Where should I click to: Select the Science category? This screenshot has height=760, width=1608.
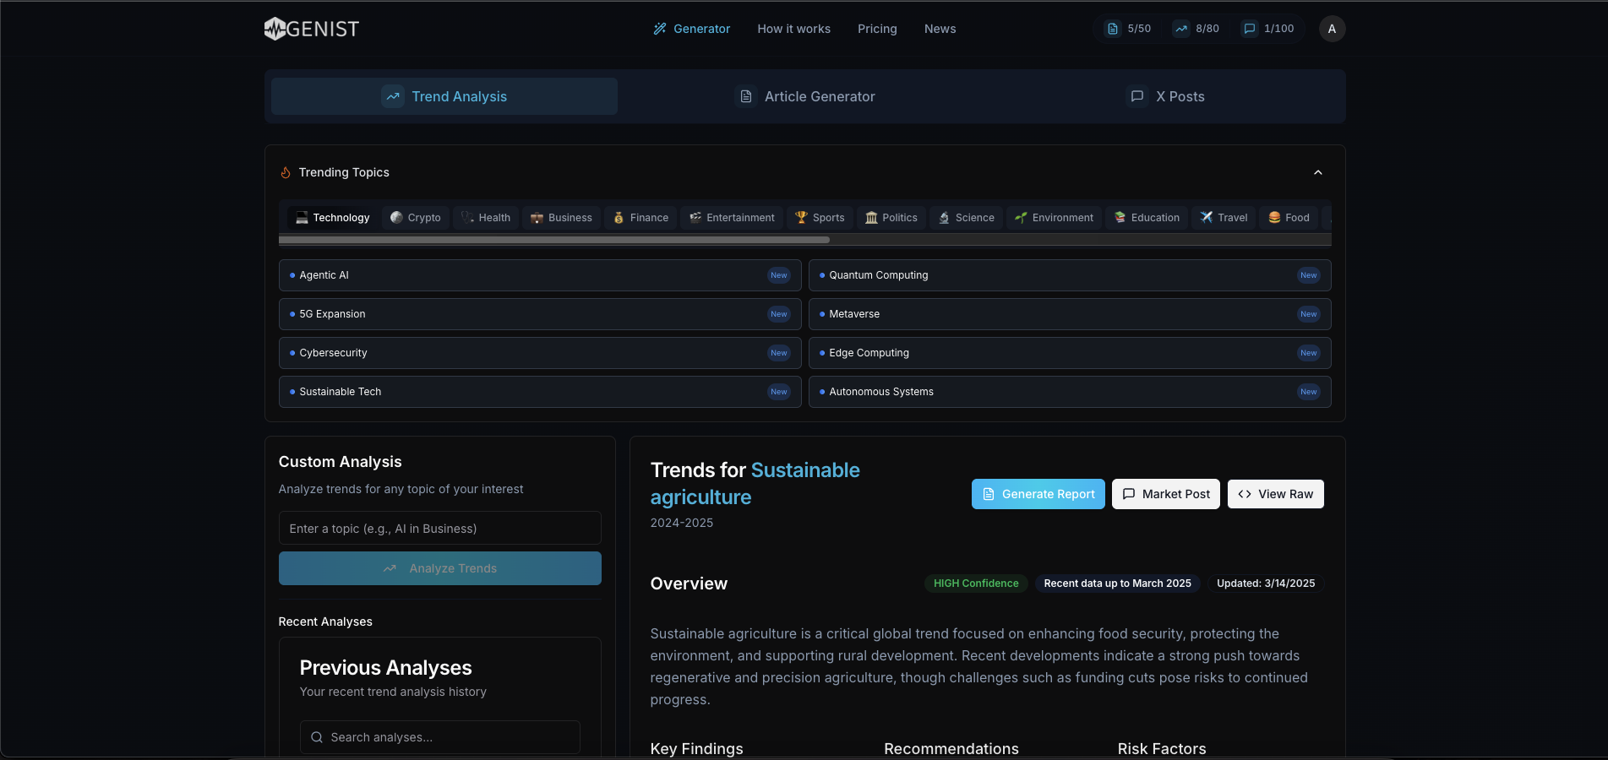pyautogui.click(x=967, y=218)
